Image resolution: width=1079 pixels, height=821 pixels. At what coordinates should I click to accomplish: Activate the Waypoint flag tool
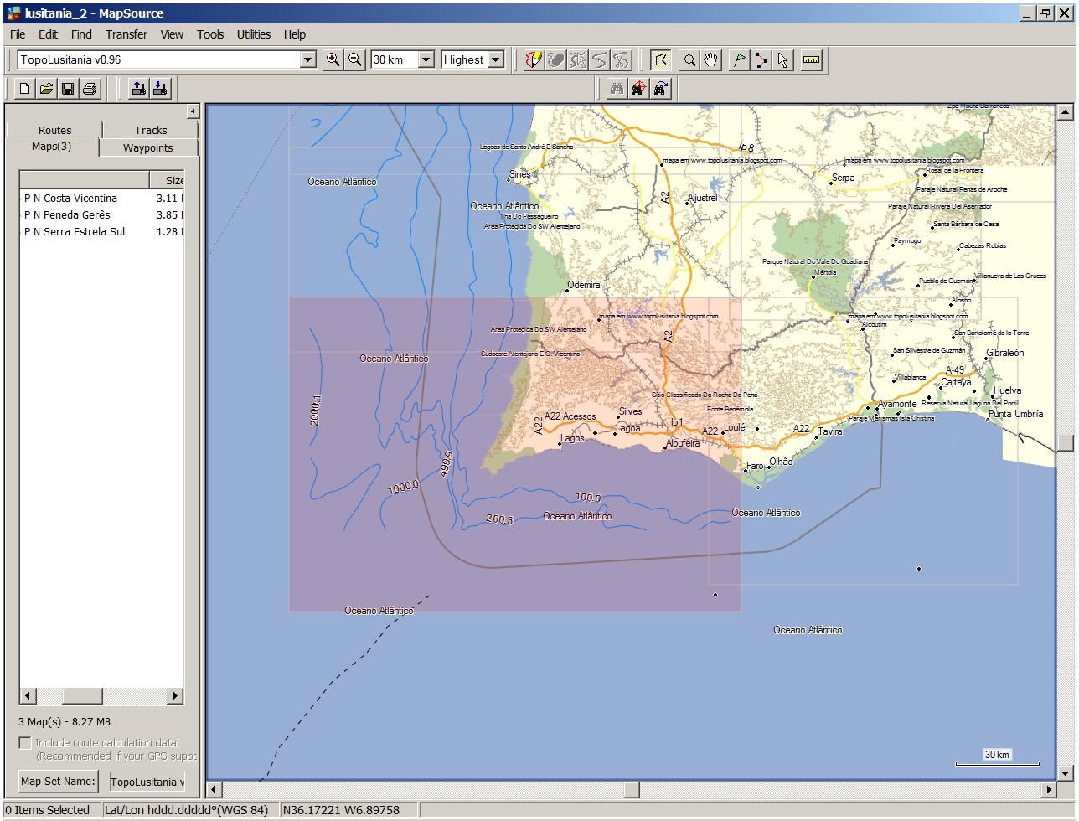coord(739,59)
